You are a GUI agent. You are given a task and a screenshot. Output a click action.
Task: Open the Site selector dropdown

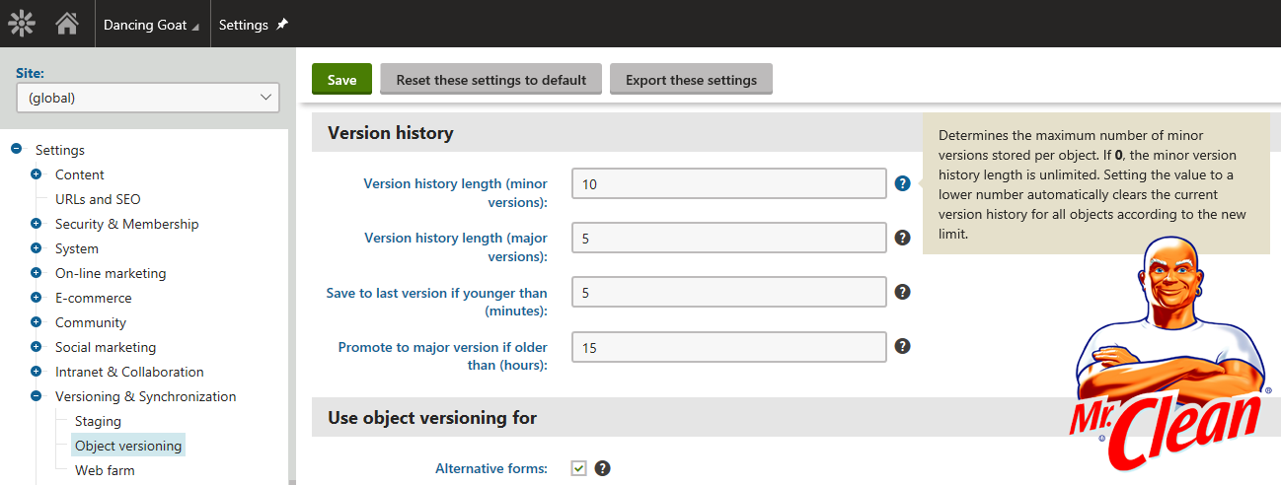pos(148,98)
